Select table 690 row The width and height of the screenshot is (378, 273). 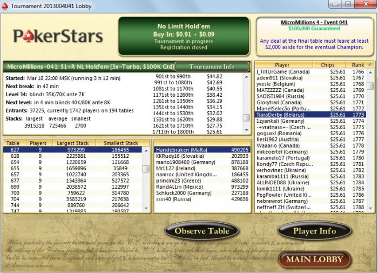coord(72,187)
